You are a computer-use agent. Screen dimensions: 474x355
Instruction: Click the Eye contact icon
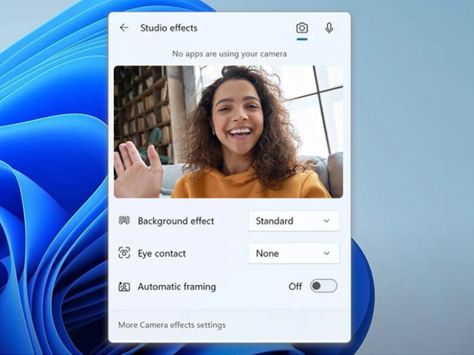tap(124, 254)
